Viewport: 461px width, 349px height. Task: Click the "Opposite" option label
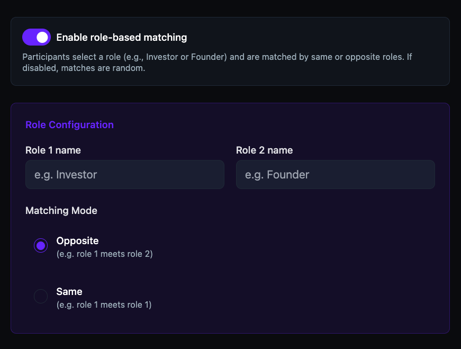(78, 241)
